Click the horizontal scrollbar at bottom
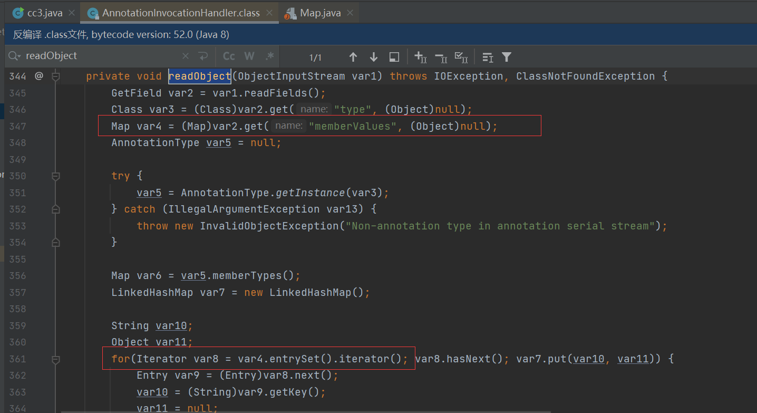This screenshot has height=413, width=757. tap(306, 411)
